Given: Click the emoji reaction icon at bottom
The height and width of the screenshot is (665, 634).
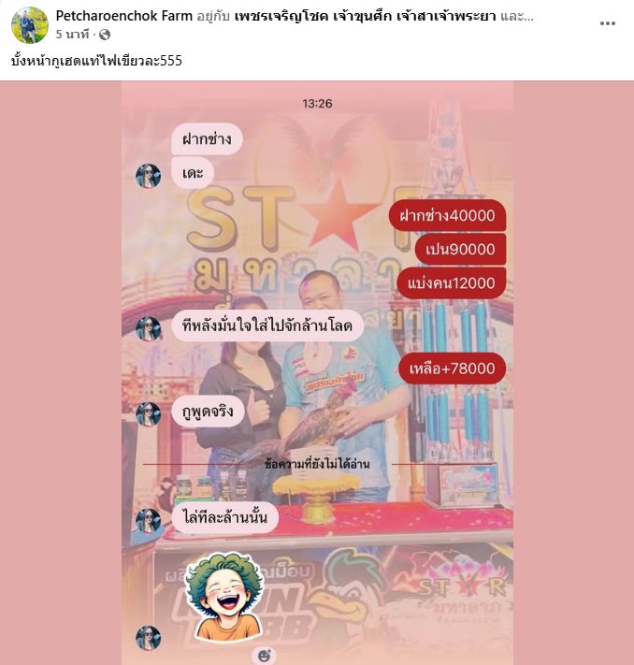Looking at the screenshot, I should tap(265, 656).
